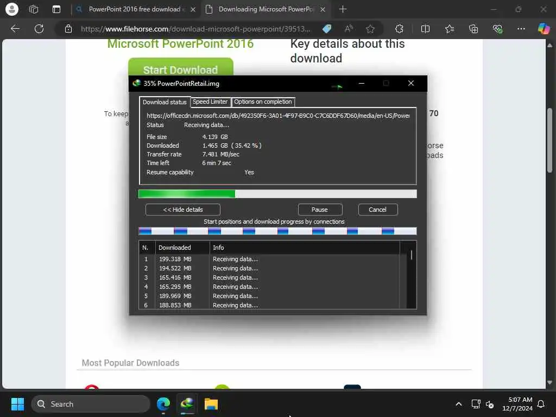This screenshot has height=417, width=556.
Task: Minimize the PowerPointRetail.img download dialog
Action: pos(361,83)
